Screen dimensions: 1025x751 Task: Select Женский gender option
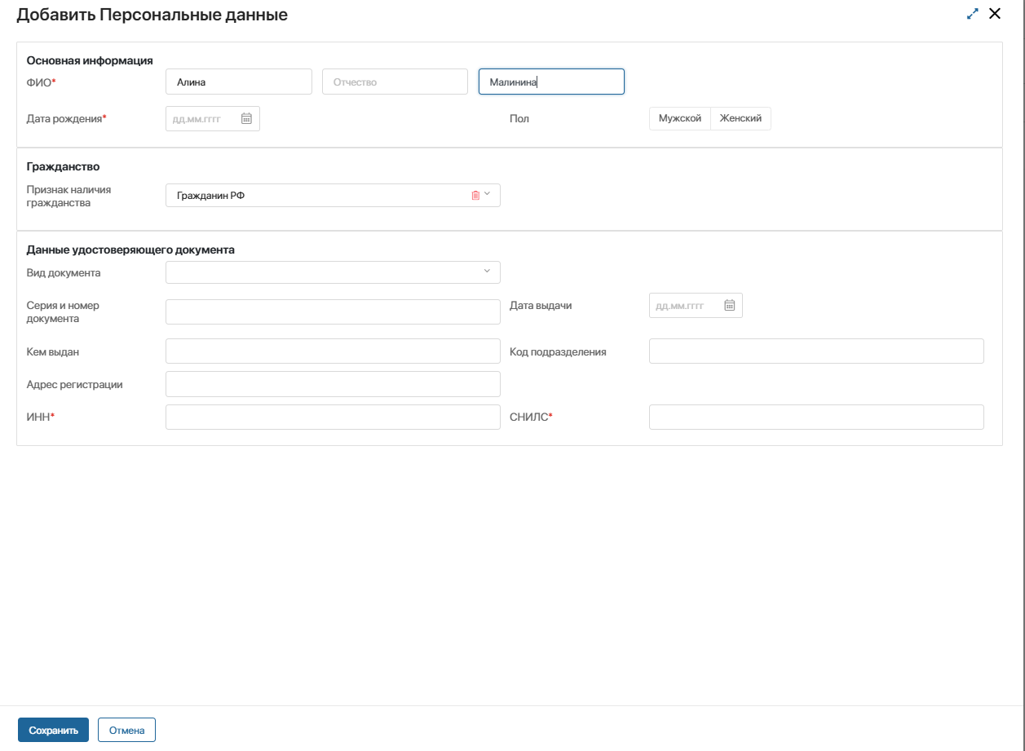click(740, 118)
